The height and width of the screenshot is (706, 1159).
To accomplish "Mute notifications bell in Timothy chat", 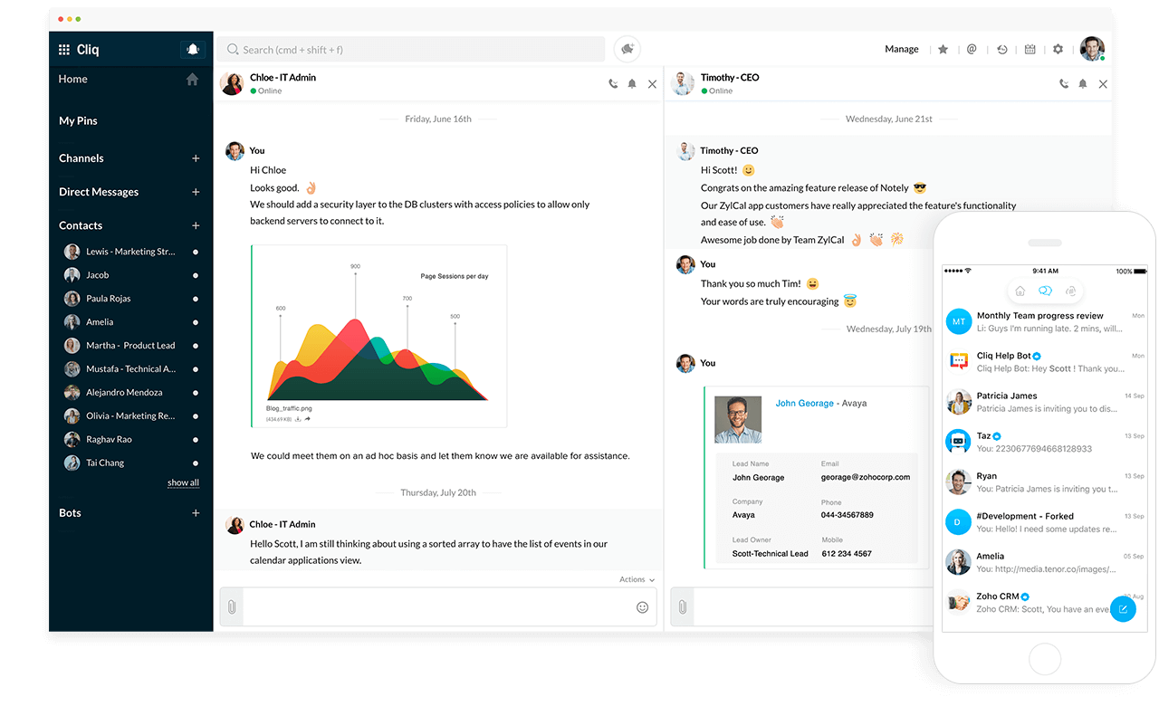I will click(x=1083, y=84).
